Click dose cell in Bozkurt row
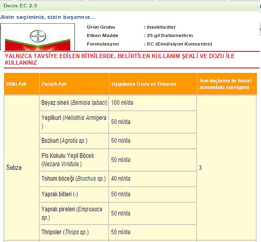The height and width of the screenshot is (242, 261). click(153, 141)
